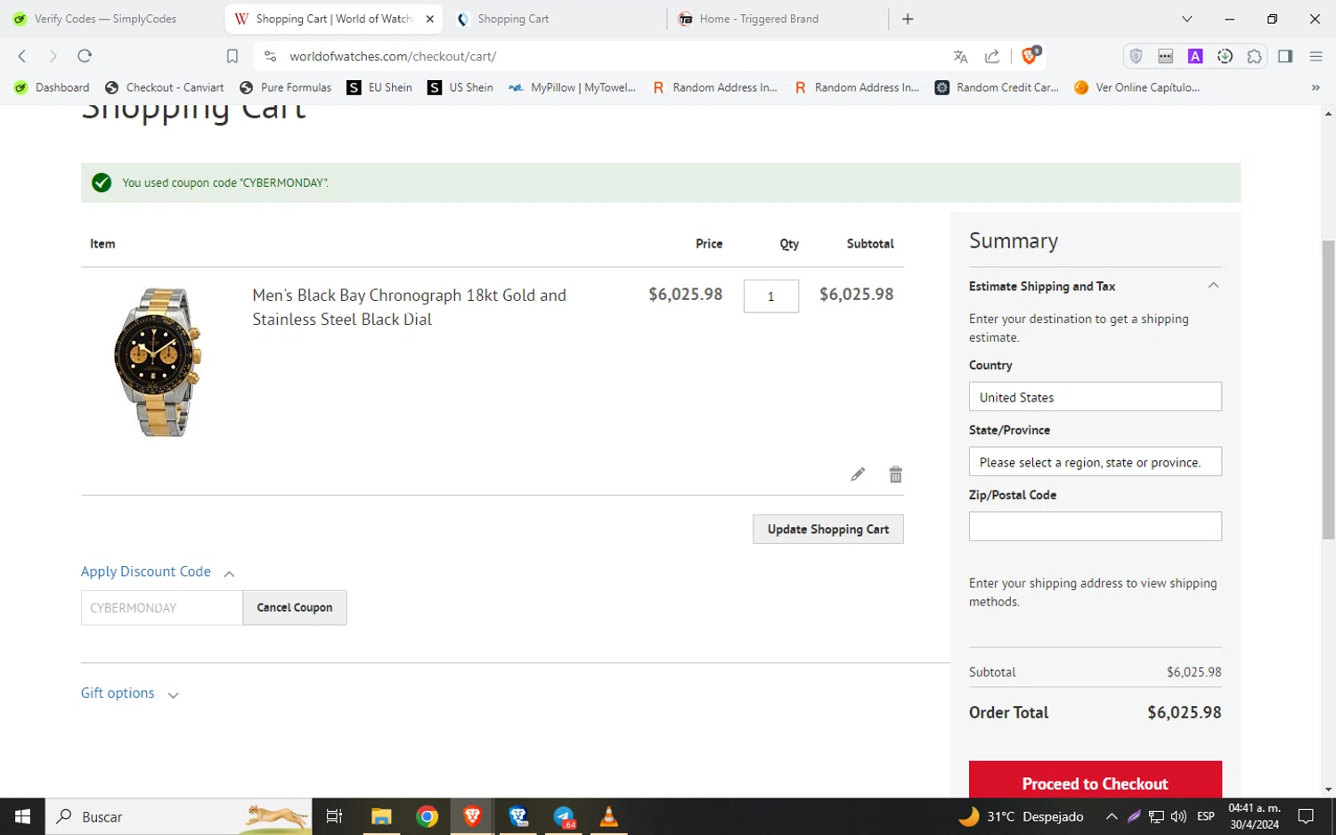This screenshot has width=1336, height=835.
Task: Click the Windows Buscar search box
Action: [x=178, y=816]
